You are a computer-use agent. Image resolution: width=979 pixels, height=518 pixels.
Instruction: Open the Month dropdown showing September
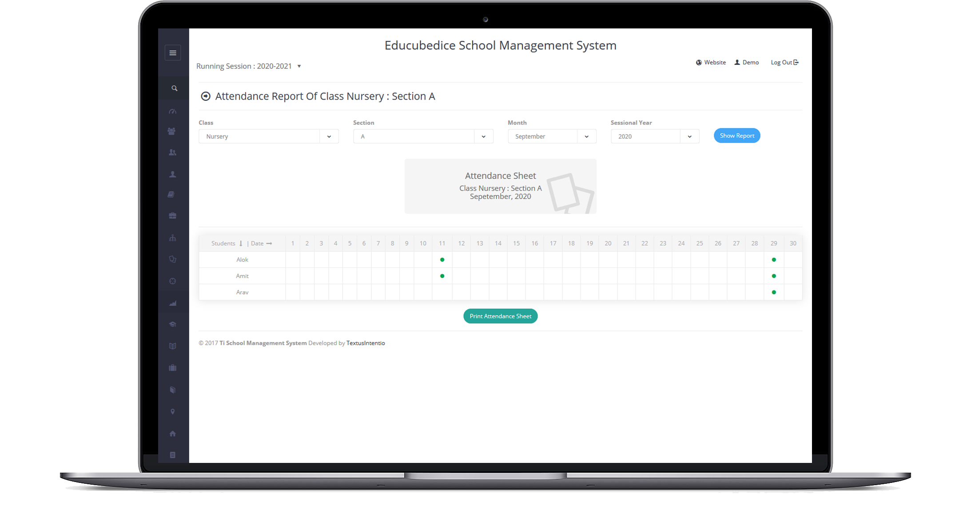(x=552, y=136)
